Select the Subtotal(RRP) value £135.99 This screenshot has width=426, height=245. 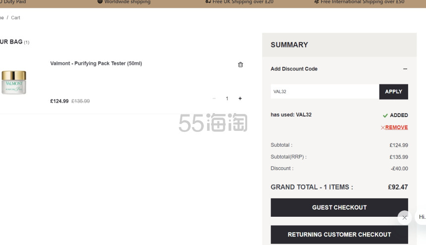[x=399, y=157]
